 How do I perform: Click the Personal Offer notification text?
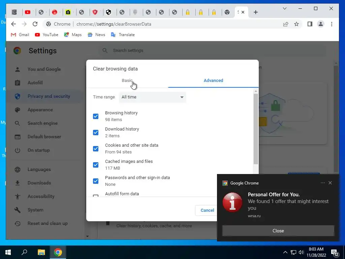tap(274, 195)
